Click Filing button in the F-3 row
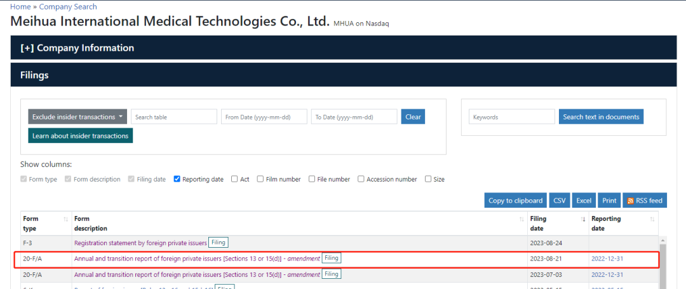686x289 pixels. [219, 242]
